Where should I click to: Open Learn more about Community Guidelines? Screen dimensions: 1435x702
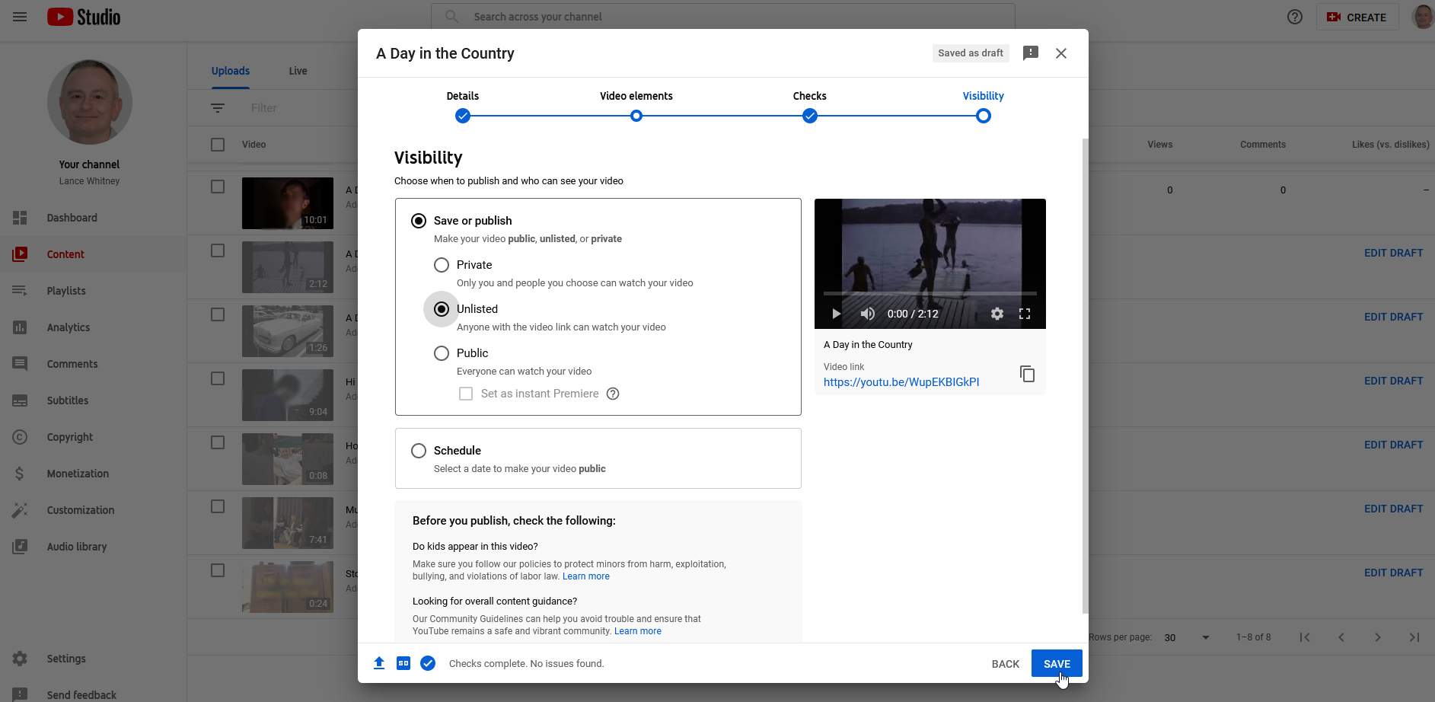pos(638,631)
